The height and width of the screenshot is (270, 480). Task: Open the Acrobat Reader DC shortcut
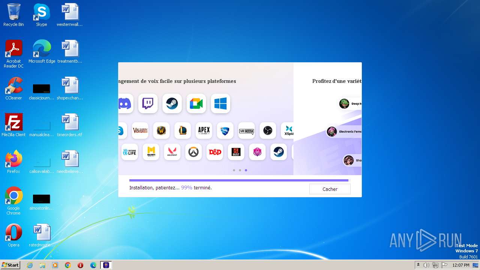13,54
